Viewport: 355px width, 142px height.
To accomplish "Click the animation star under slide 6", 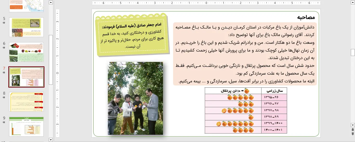I will point(4,48).
